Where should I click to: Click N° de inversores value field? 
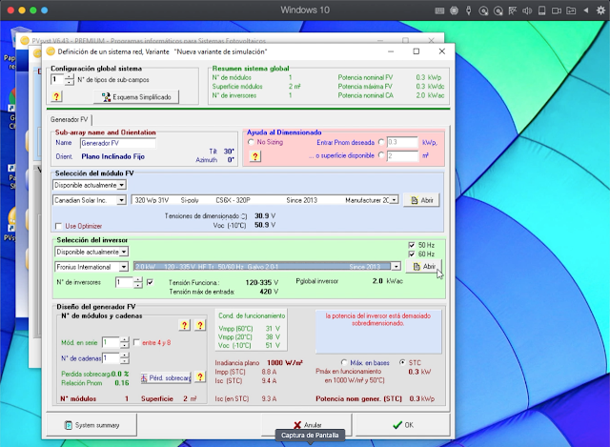point(125,282)
